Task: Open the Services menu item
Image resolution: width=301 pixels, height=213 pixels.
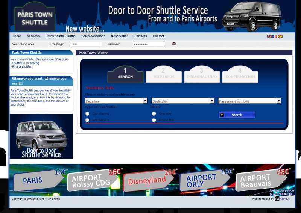Action: pos(33,36)
